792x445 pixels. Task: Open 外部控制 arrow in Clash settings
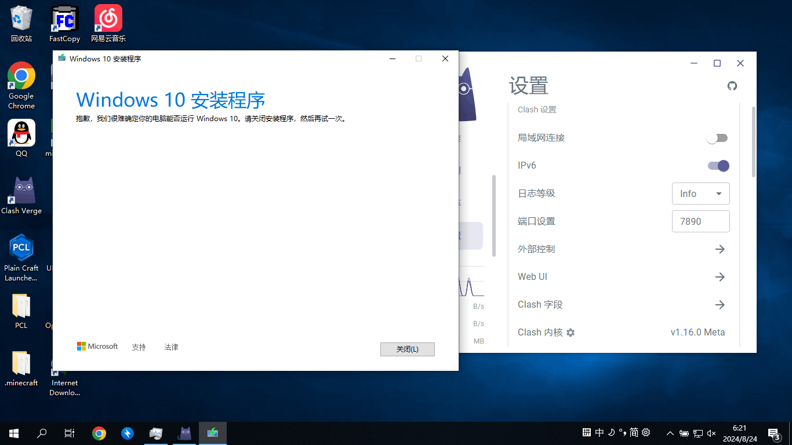[720, 249]
